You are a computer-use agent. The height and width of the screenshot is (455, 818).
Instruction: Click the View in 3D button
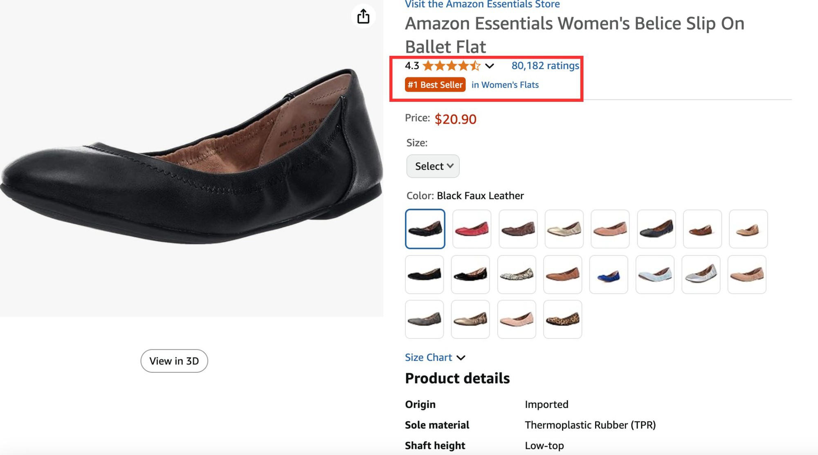click(174, 361)
